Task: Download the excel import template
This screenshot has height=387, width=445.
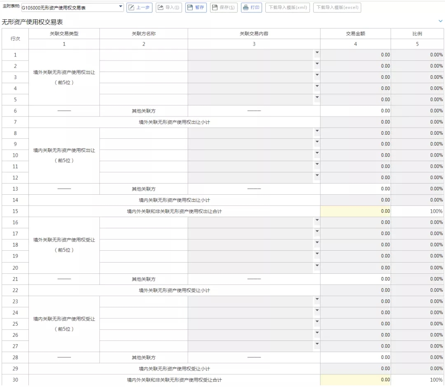Action: click(337, 7)
